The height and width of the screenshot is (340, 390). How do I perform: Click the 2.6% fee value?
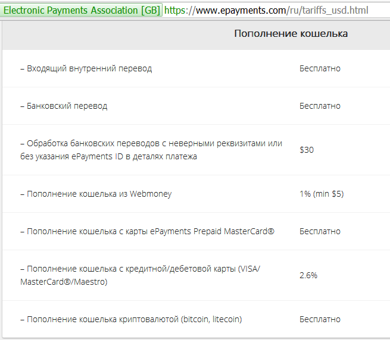tap(308, 275)
